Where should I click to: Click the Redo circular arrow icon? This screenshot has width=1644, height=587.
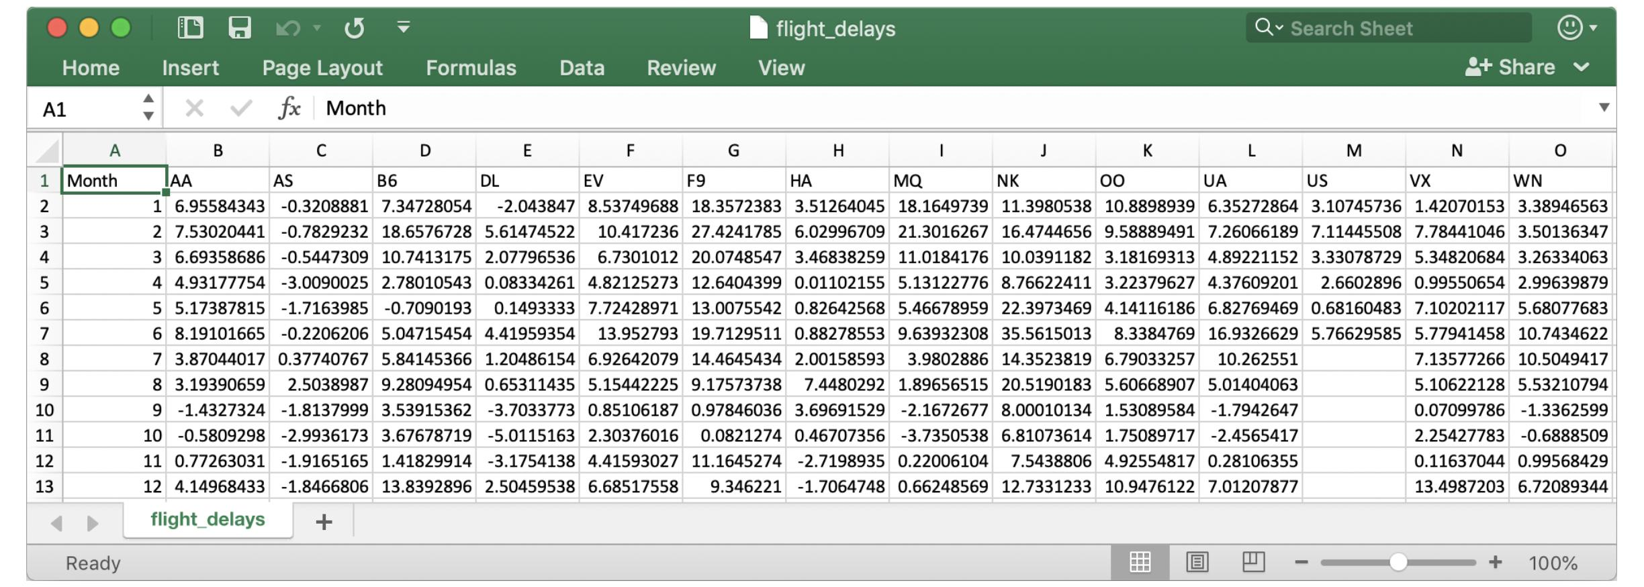point(355,28)
